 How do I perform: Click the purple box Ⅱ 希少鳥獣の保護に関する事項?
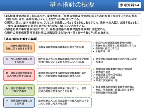click(19, 61)
